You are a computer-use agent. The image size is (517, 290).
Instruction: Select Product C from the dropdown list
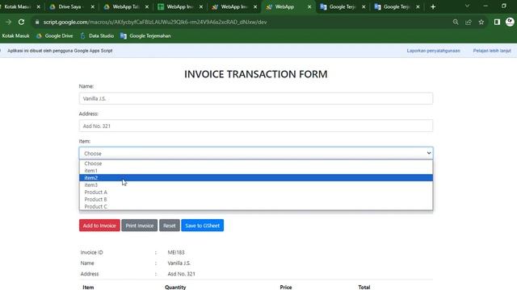tap(256, 206)
